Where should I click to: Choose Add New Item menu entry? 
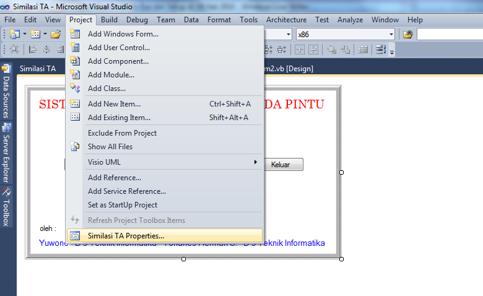point(165,104)
